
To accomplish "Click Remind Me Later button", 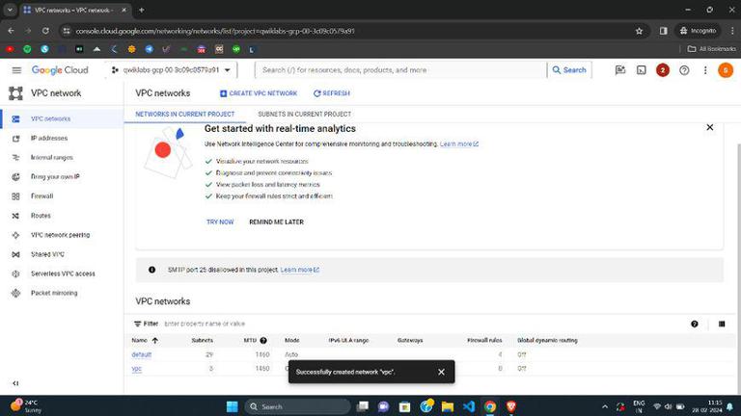I will (x=277, y=221).
